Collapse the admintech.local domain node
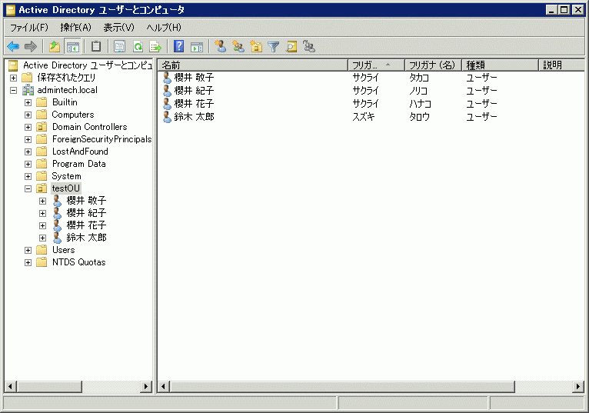Screen dimensions: 589x413 click(x=14, y=90)
